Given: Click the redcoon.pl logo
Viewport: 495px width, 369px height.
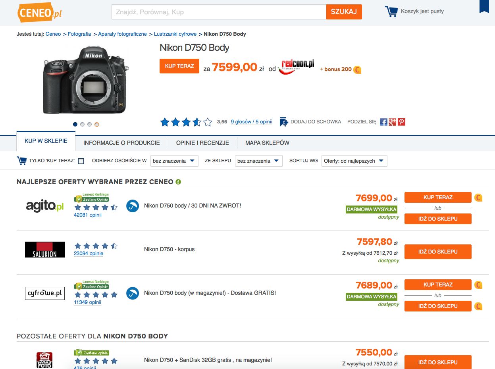Looking at the screenshot, I should click(x=296, y=66).
